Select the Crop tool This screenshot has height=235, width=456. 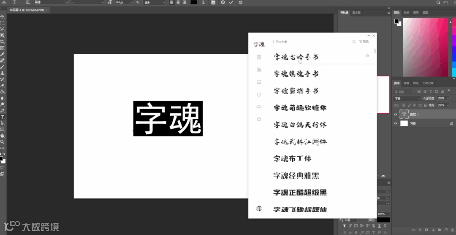click(x=3, y=42)
